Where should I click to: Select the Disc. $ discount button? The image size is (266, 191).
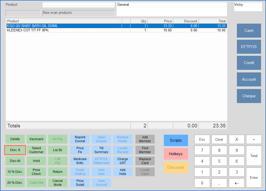(15, 150)
